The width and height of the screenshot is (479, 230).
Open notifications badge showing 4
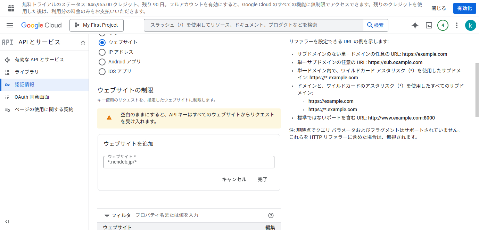click(x=443, y=25)
